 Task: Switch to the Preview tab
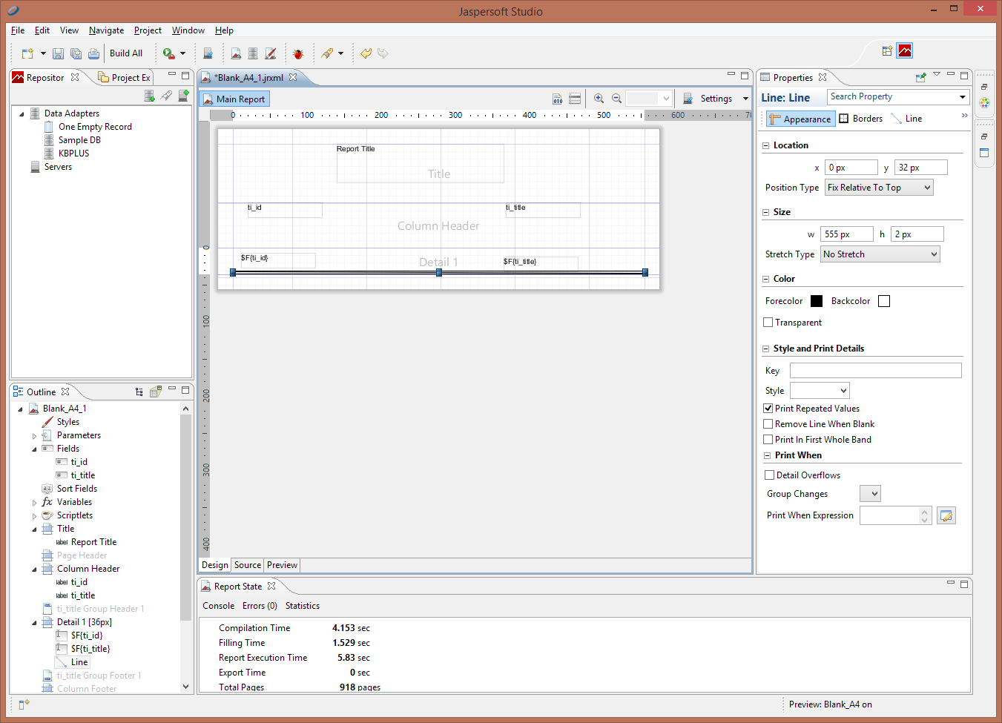pyautogui.click(x=282, y=565)
